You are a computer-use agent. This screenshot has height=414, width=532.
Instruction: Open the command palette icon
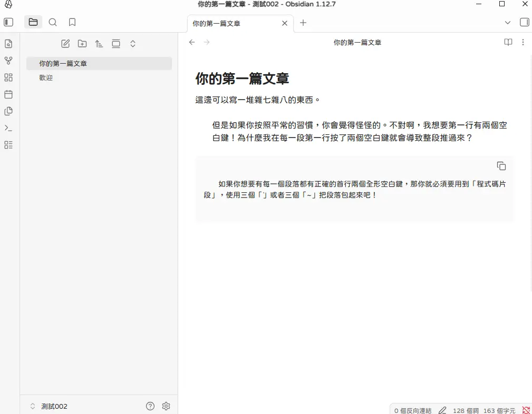pos(8,128)
